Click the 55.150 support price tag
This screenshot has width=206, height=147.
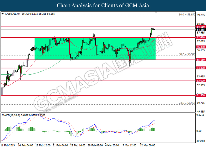(201, 60)
